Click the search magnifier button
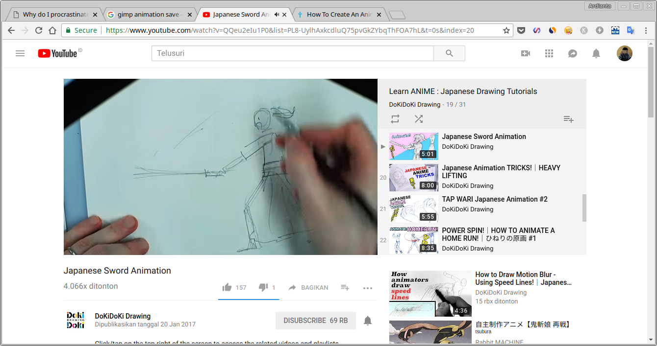 pos(449,53)
